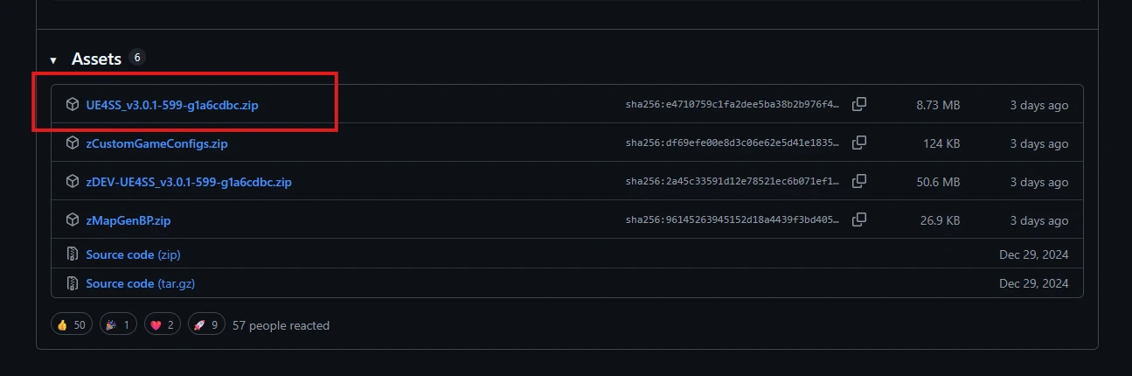Download UE4SS_v3.0.1-599-g1a6cdbc.zip
Screen dimensions: 1132x376
point(171,105)
